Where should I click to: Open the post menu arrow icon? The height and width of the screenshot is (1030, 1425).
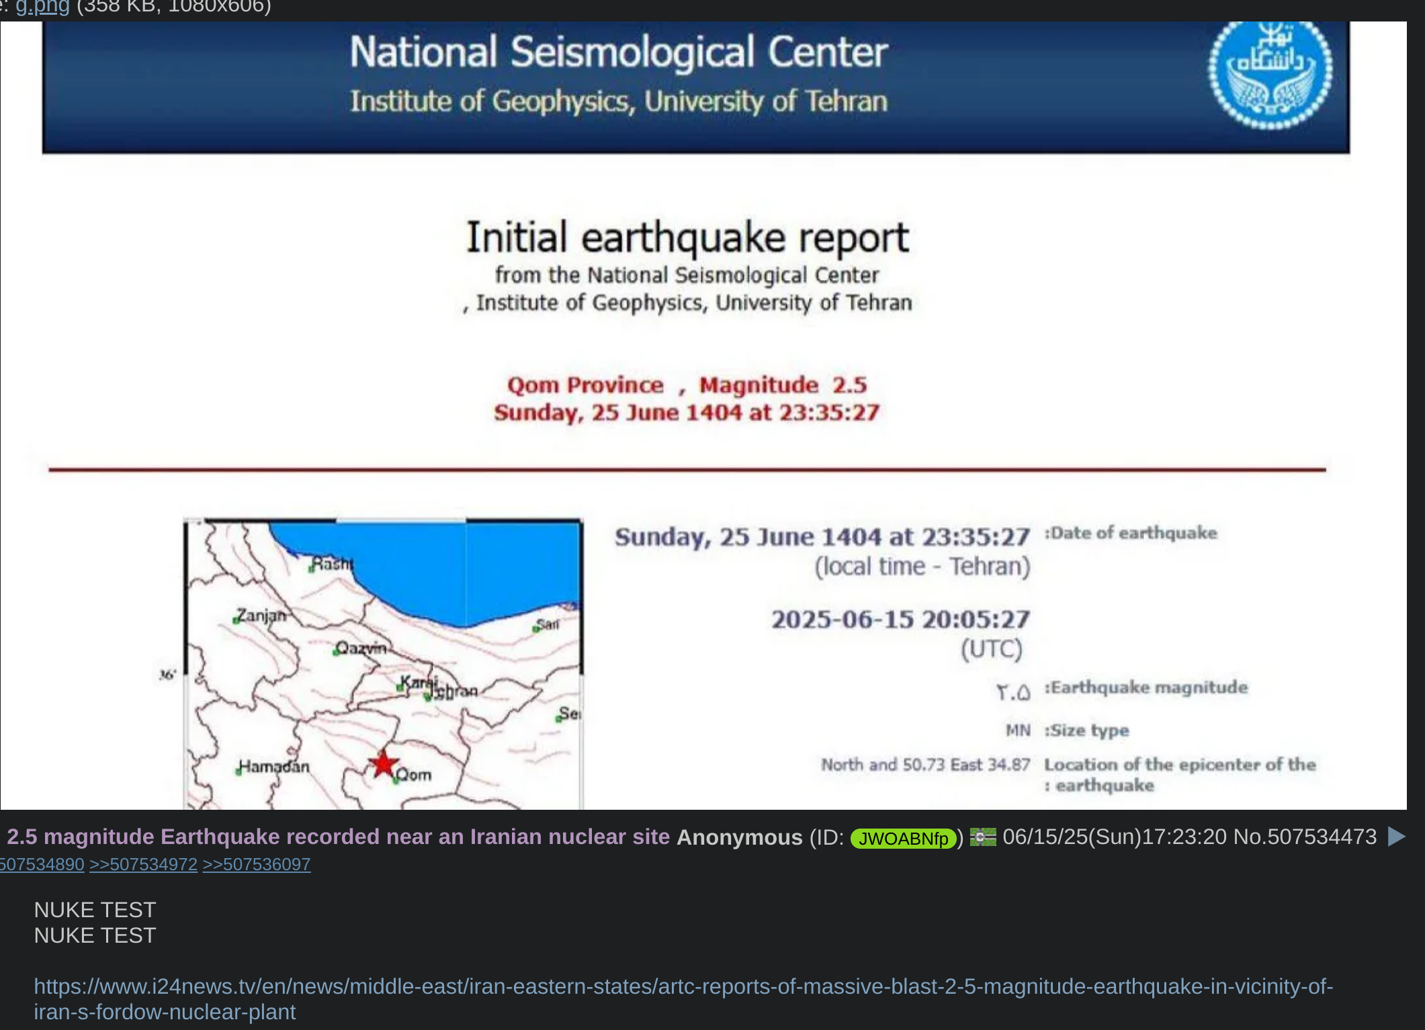1396,837
